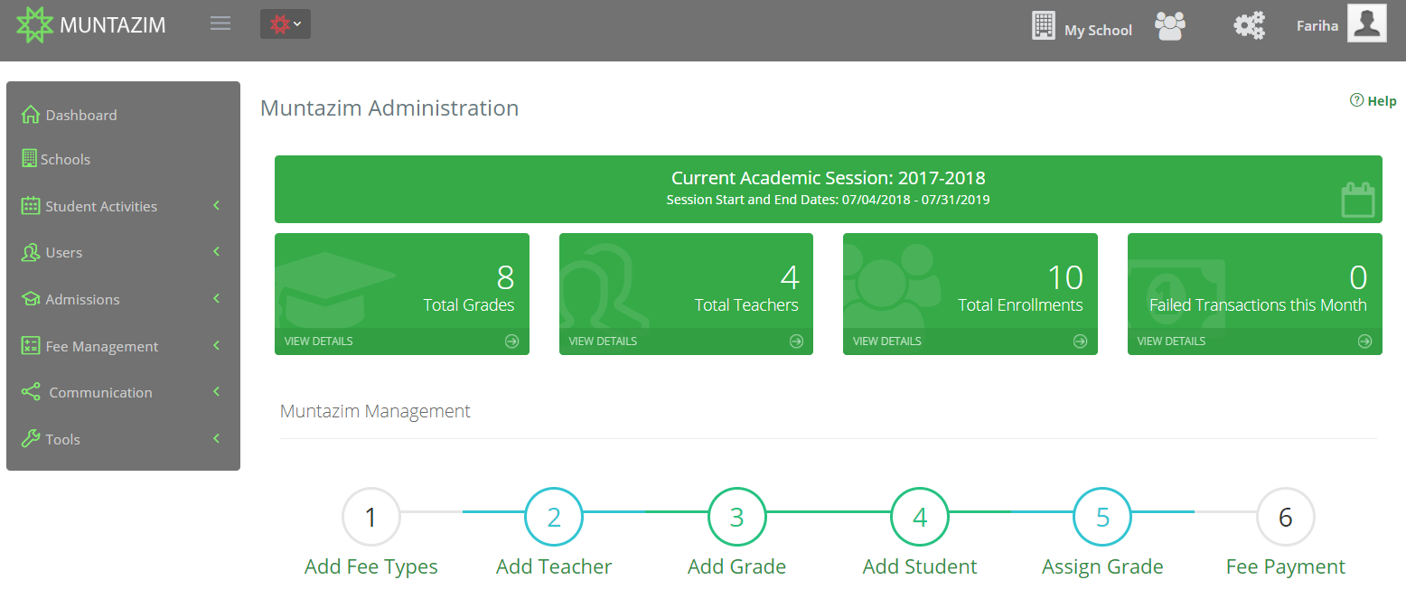Select step 1 circle
1406x608 pixels.
370,517
